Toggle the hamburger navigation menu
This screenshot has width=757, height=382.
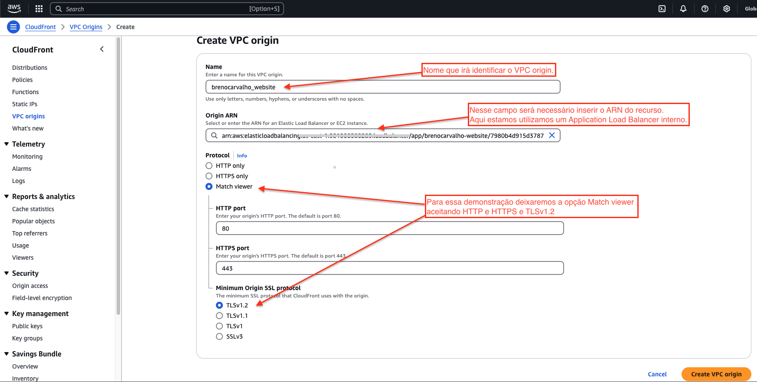(13, 27)
